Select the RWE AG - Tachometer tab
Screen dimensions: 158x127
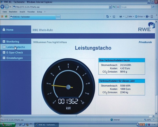tap(33, 17)
